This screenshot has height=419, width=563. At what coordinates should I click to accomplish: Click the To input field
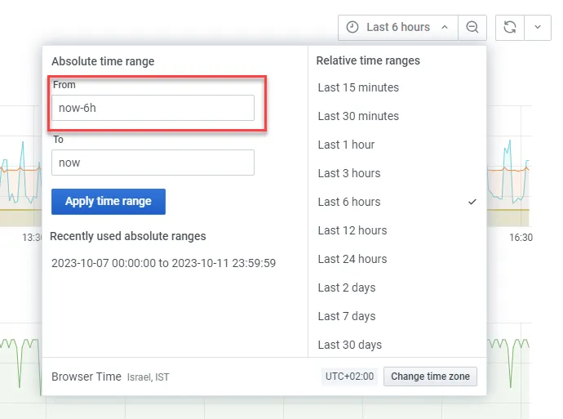pyautogui.click(x=153, y=163)
